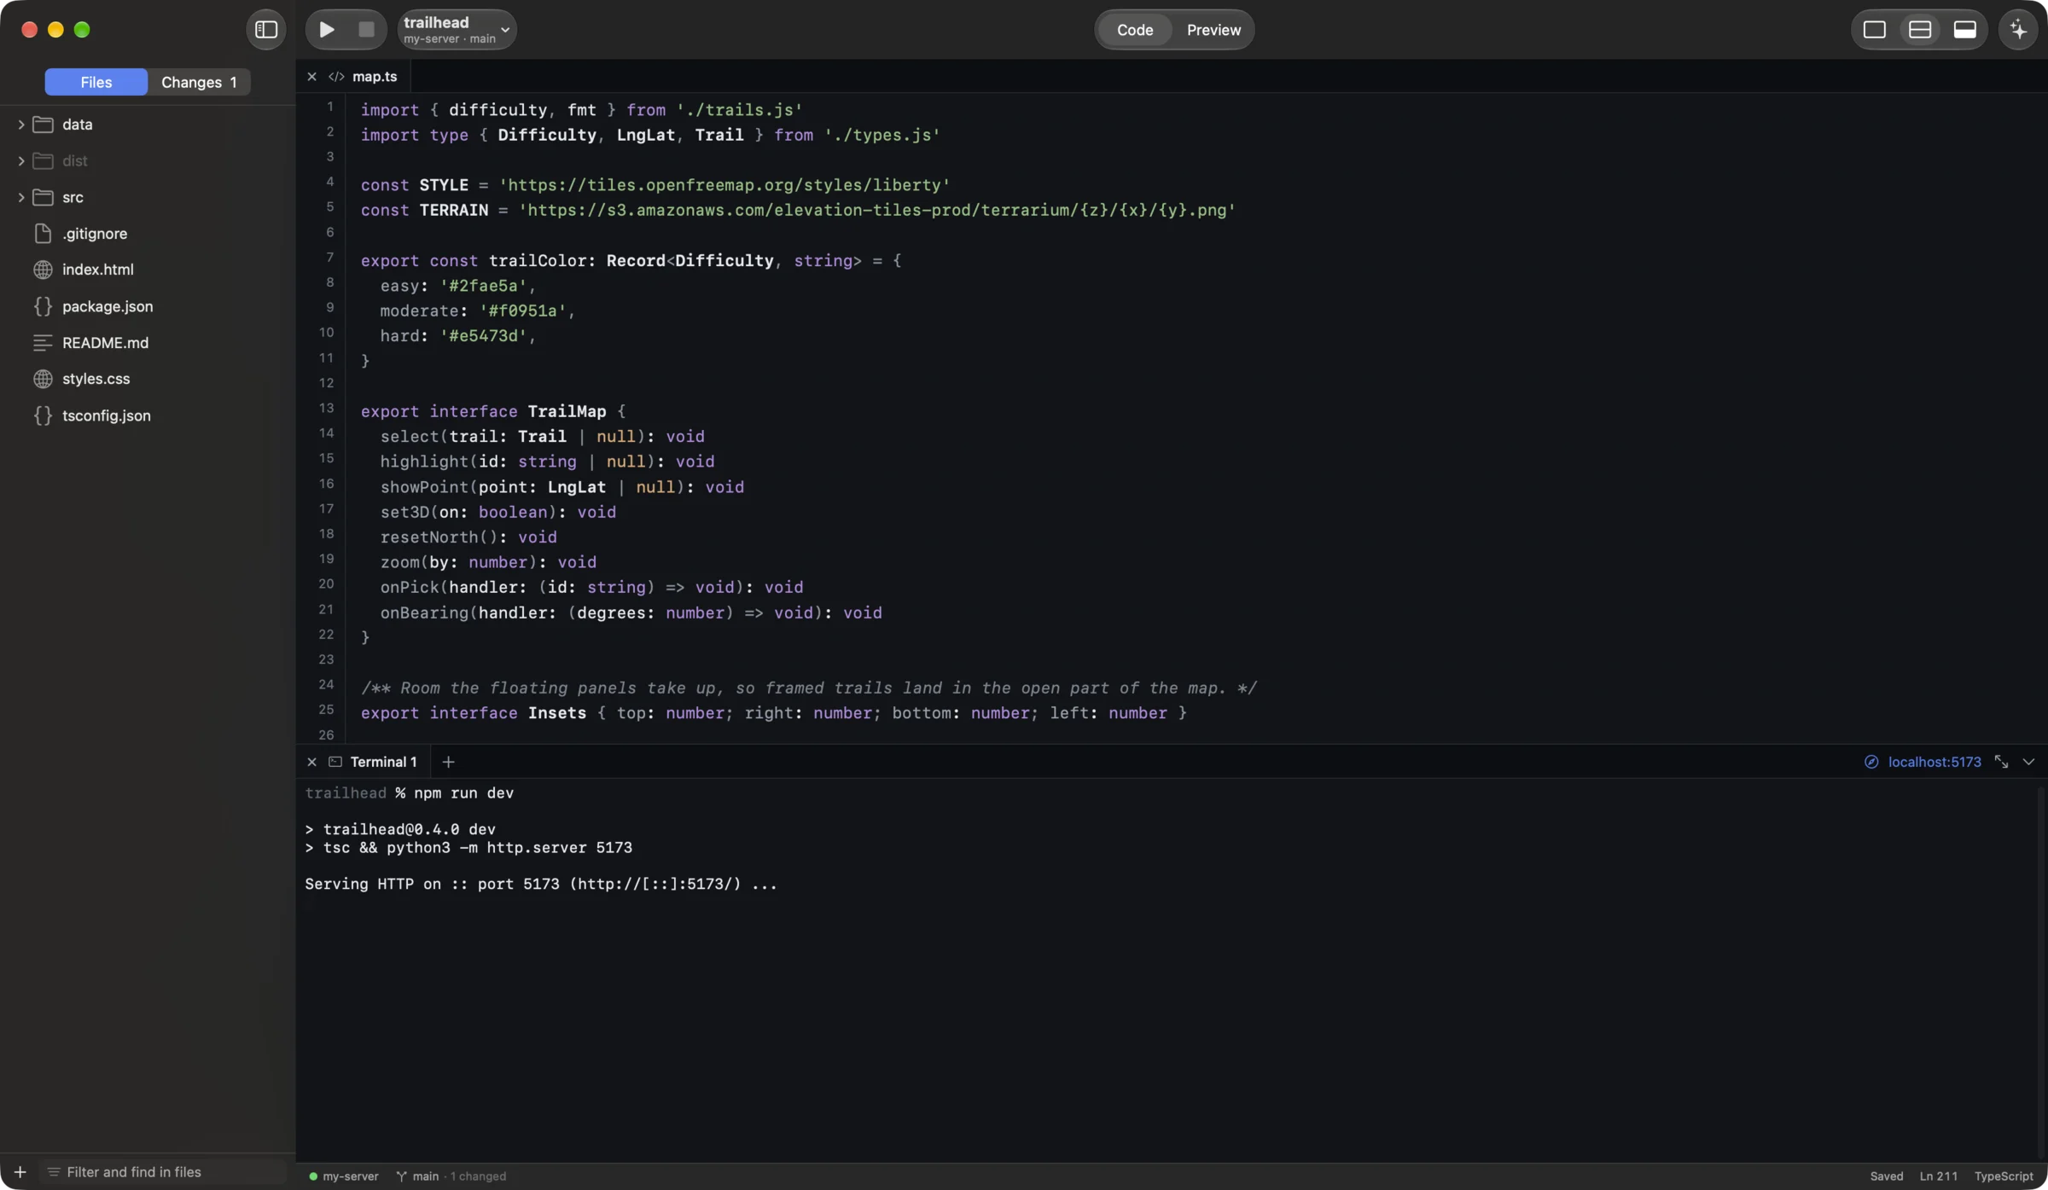This screenshot has width=2048, height=1190.
Task: Click the braces icon beside tsconfig.json
Action: click(x=43, y=415)
